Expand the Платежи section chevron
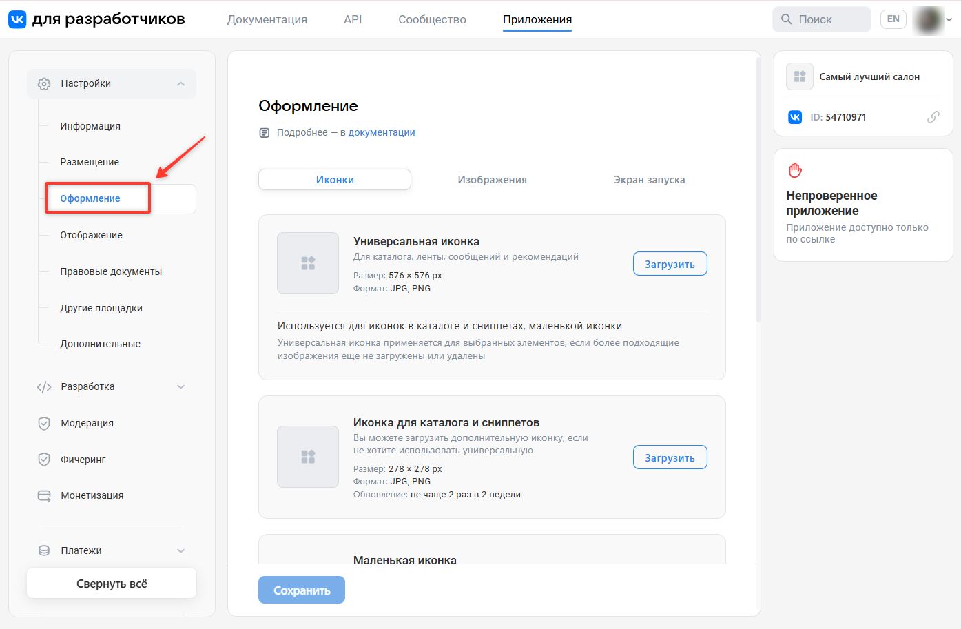 [x=180, y=550]
